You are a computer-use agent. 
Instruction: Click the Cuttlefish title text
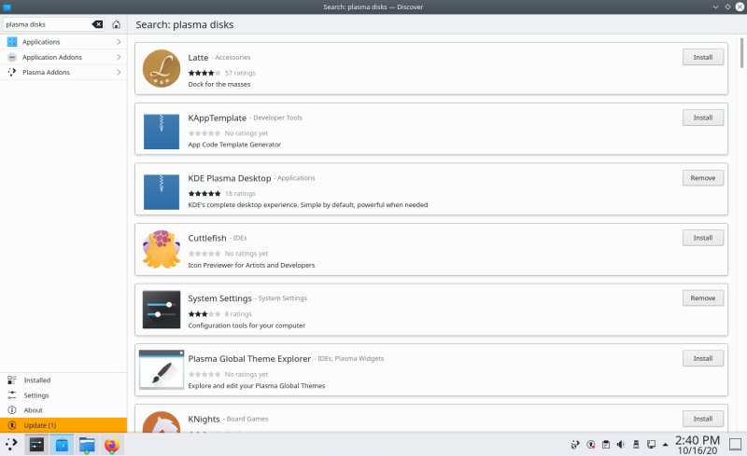tap(207, 238)
